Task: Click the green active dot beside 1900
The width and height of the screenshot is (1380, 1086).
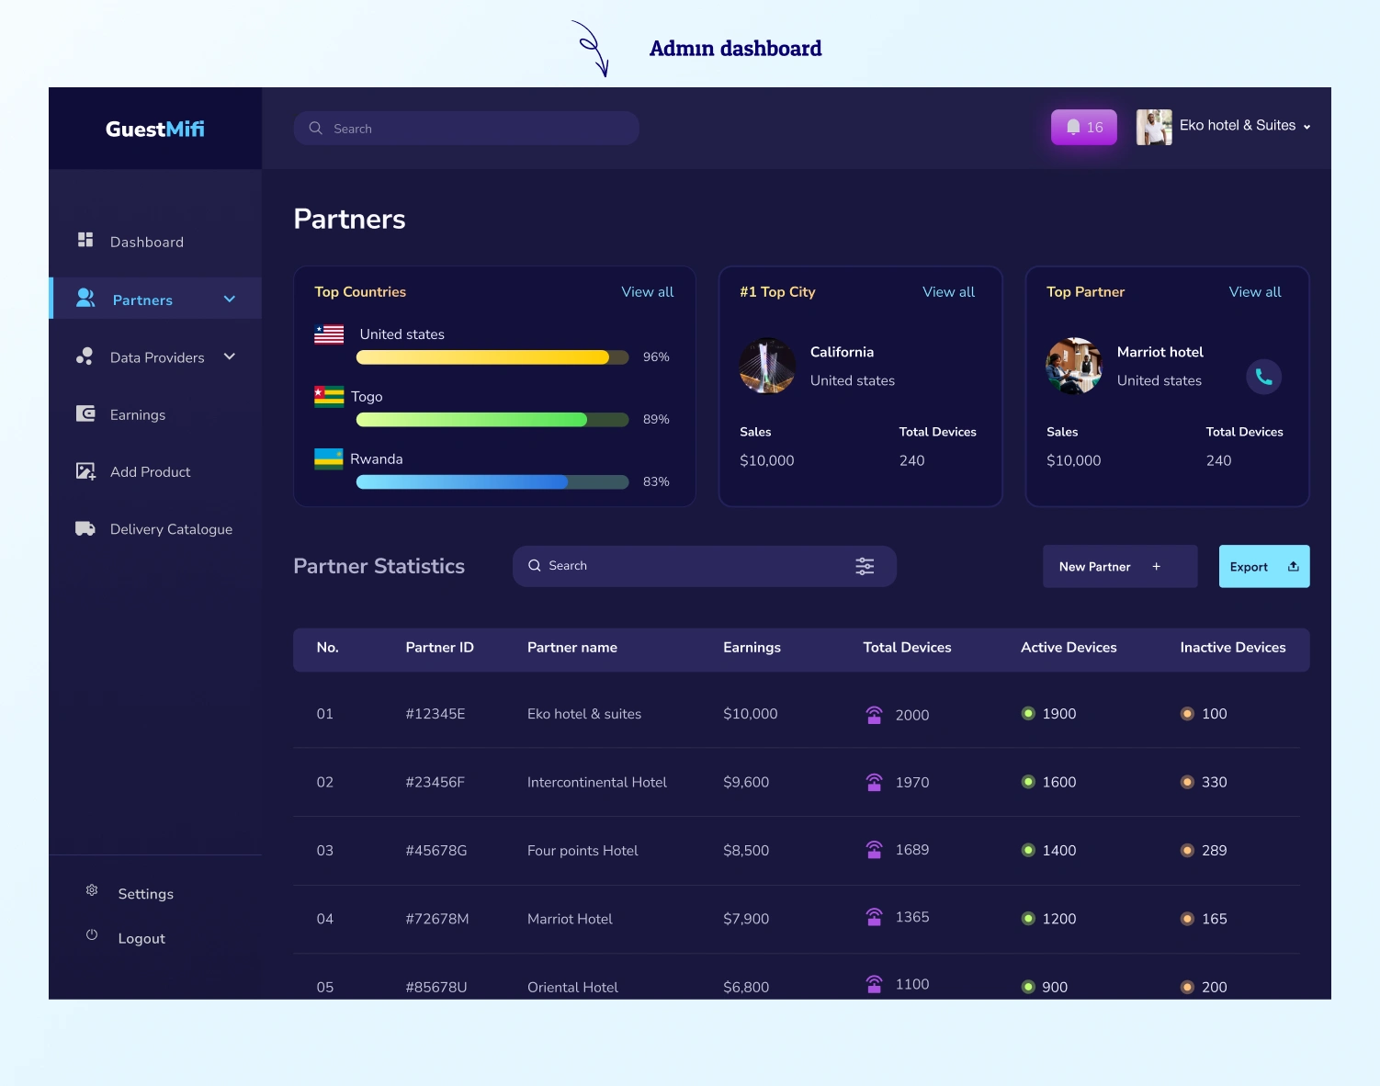Action: pos(1028,713)
